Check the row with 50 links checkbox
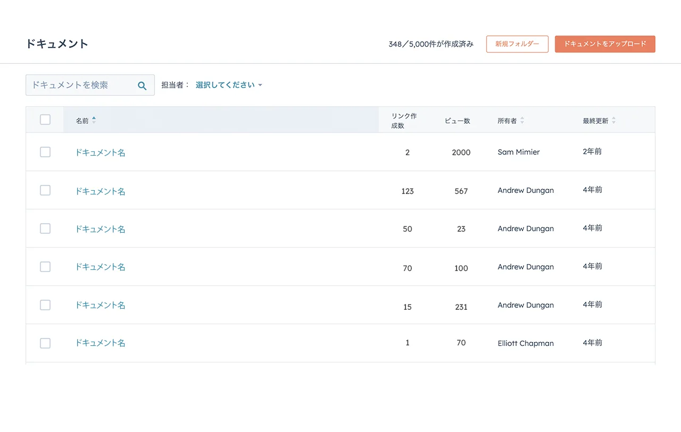 (x=45, y=228)
